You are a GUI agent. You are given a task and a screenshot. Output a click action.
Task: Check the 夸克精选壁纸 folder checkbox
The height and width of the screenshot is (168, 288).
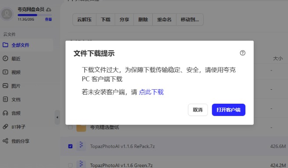pos(70,127)
